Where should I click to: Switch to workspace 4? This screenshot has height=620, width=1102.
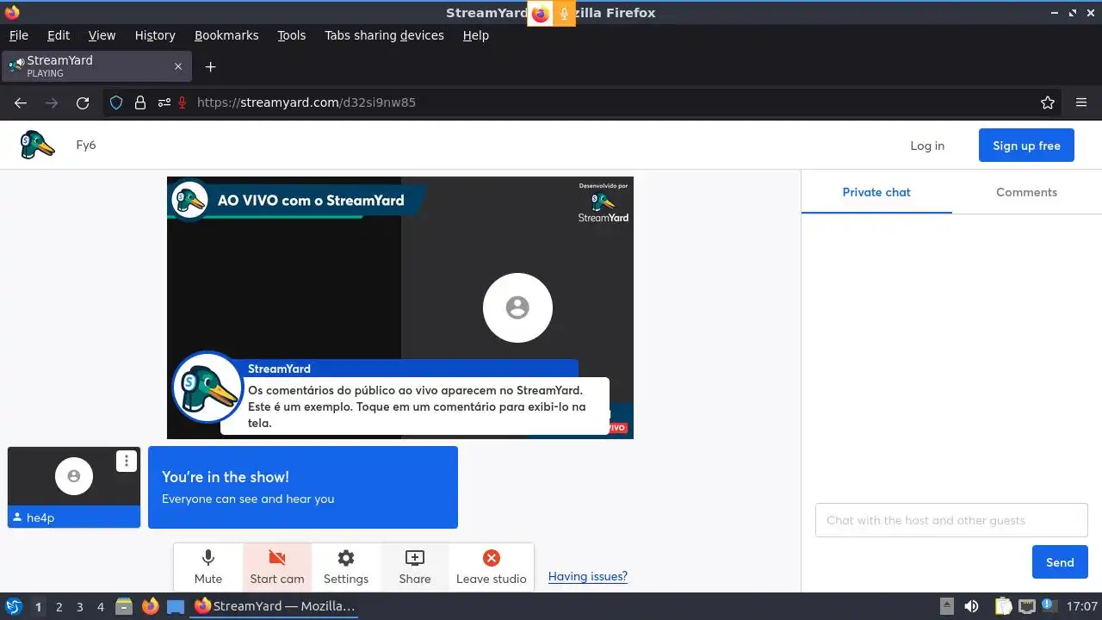coord(100,606)
